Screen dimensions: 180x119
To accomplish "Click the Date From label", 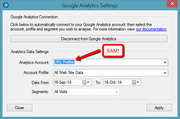I will [x=40, y=83].
